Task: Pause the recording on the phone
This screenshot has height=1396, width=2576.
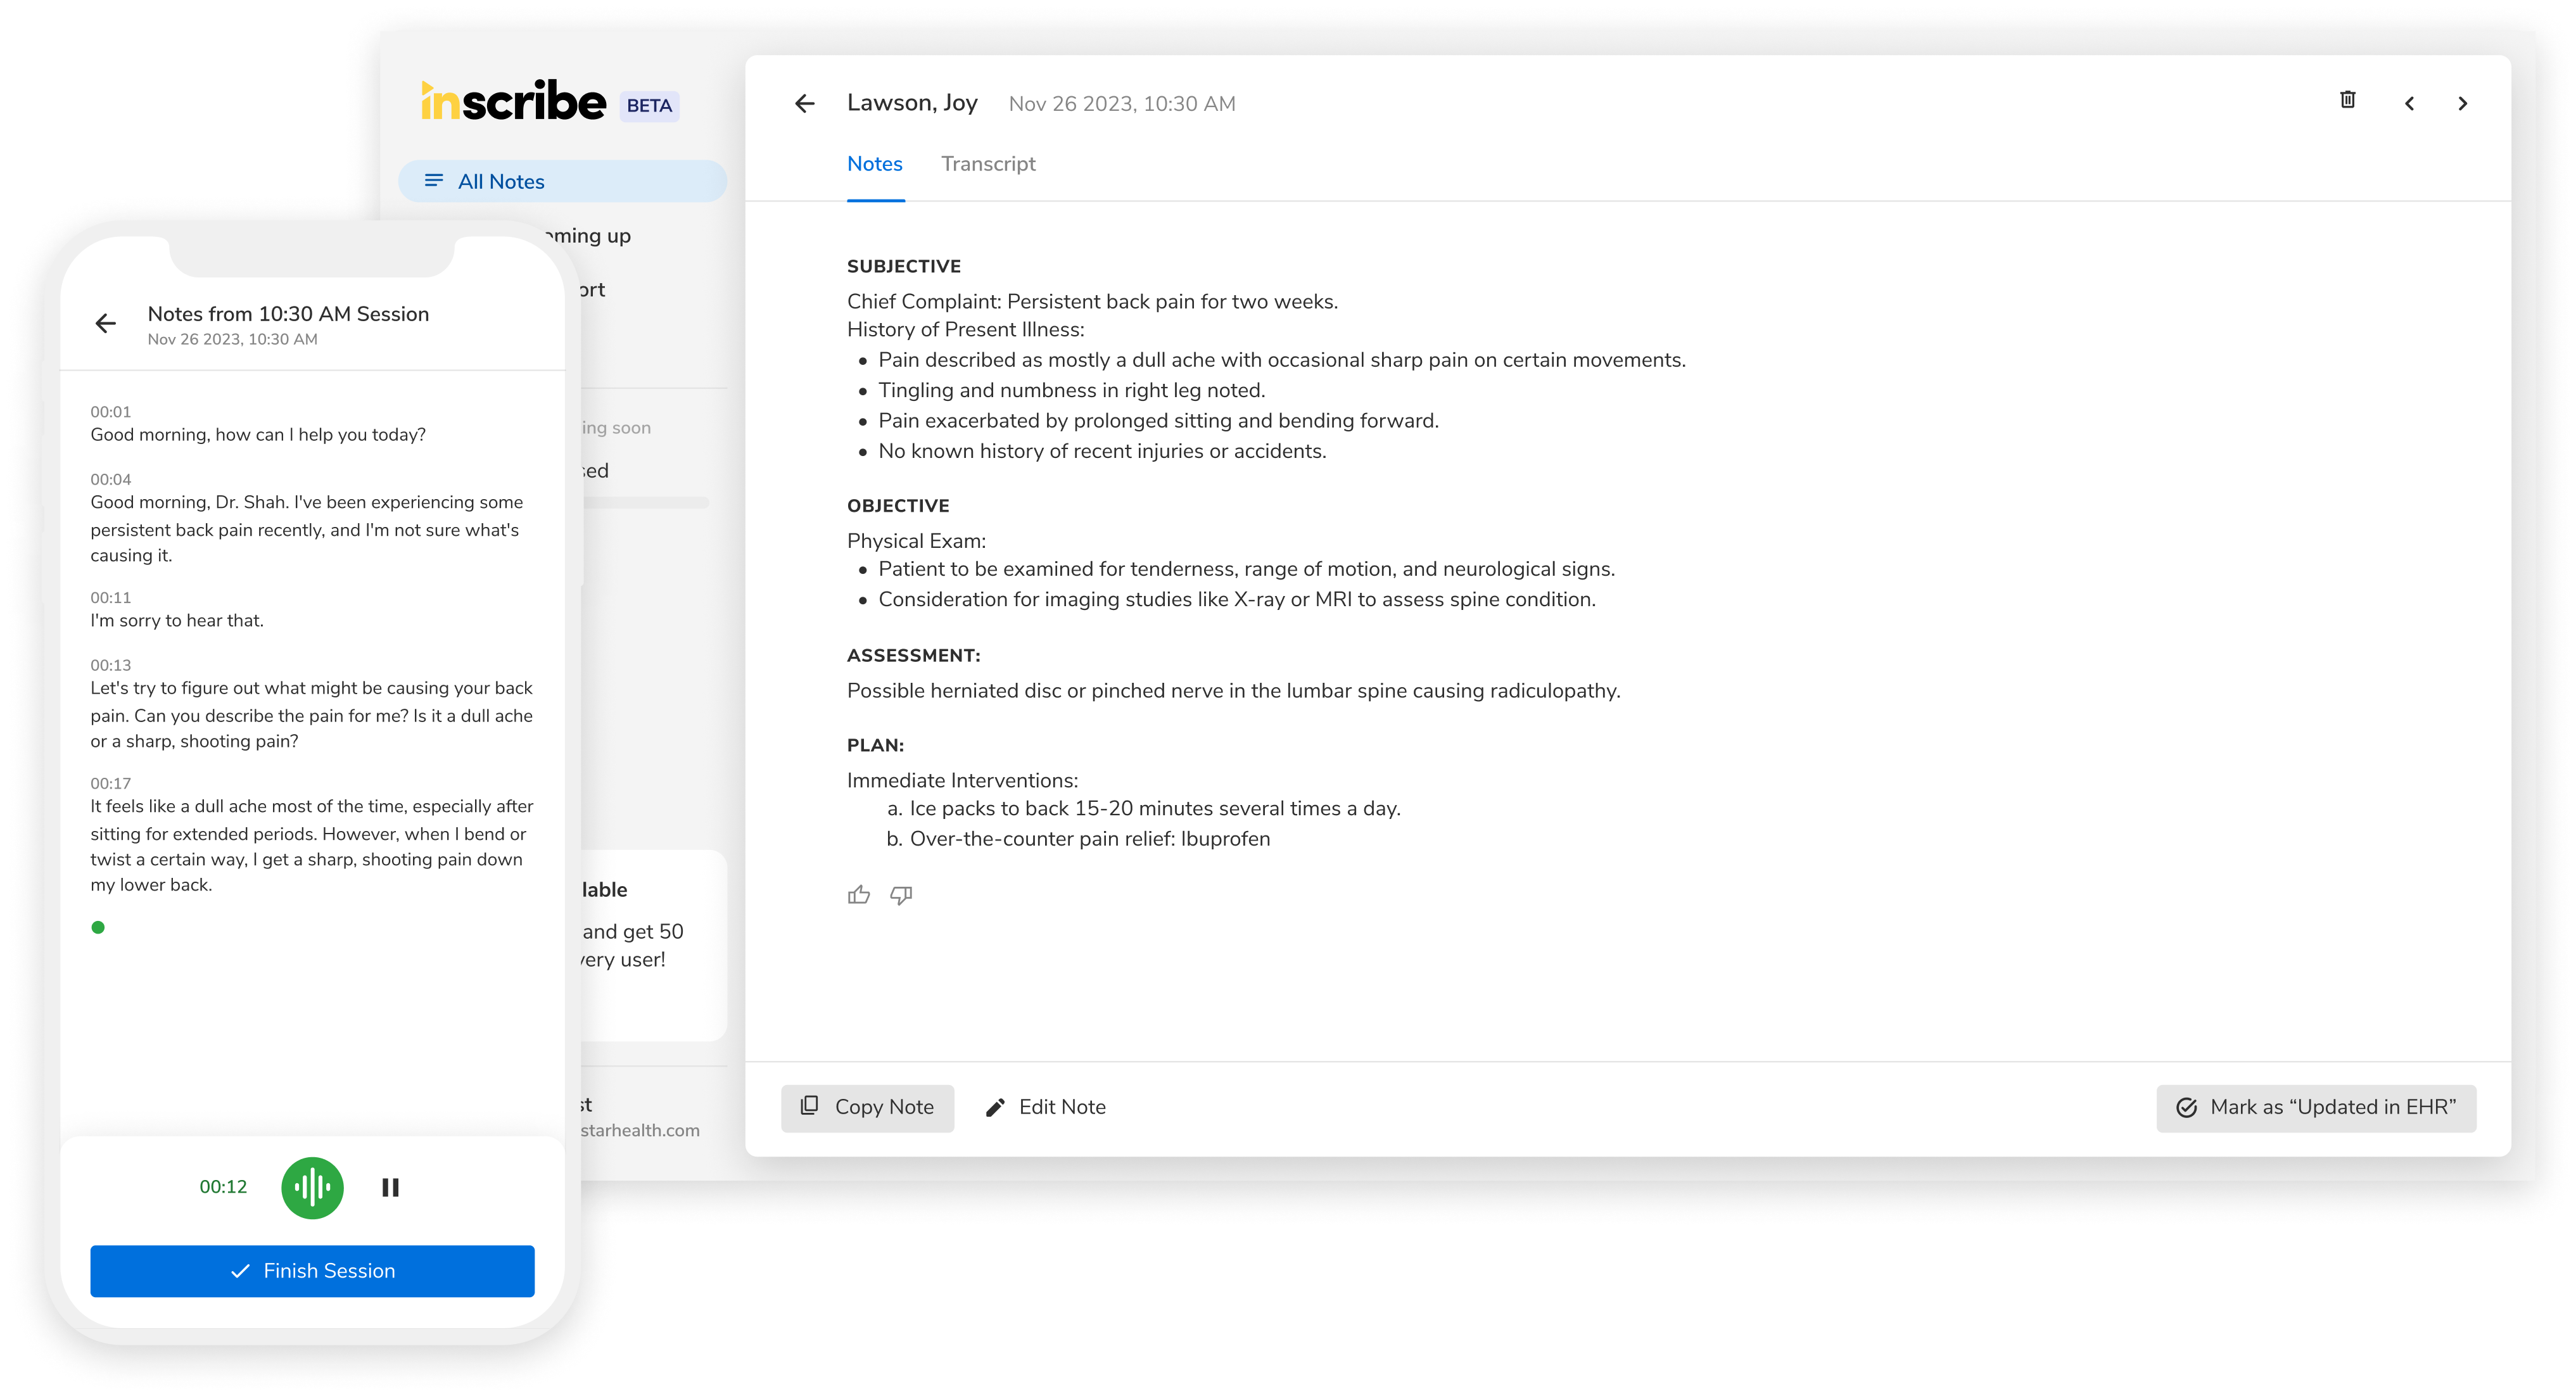Action: 390,1187
